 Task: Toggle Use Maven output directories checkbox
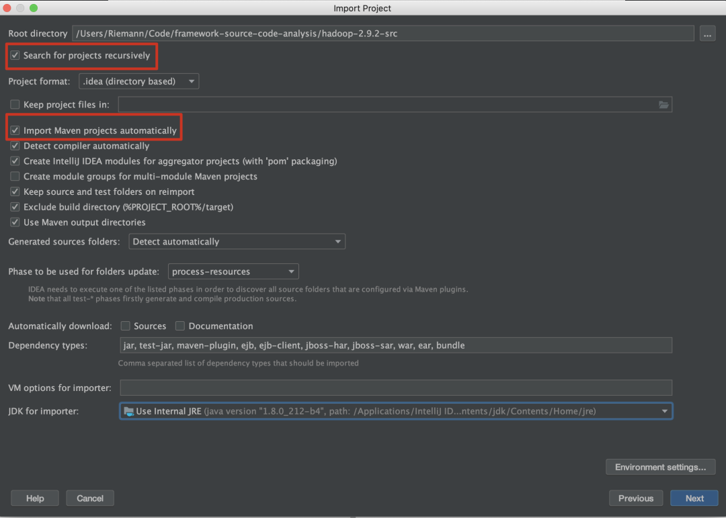(x=15, y=222)
